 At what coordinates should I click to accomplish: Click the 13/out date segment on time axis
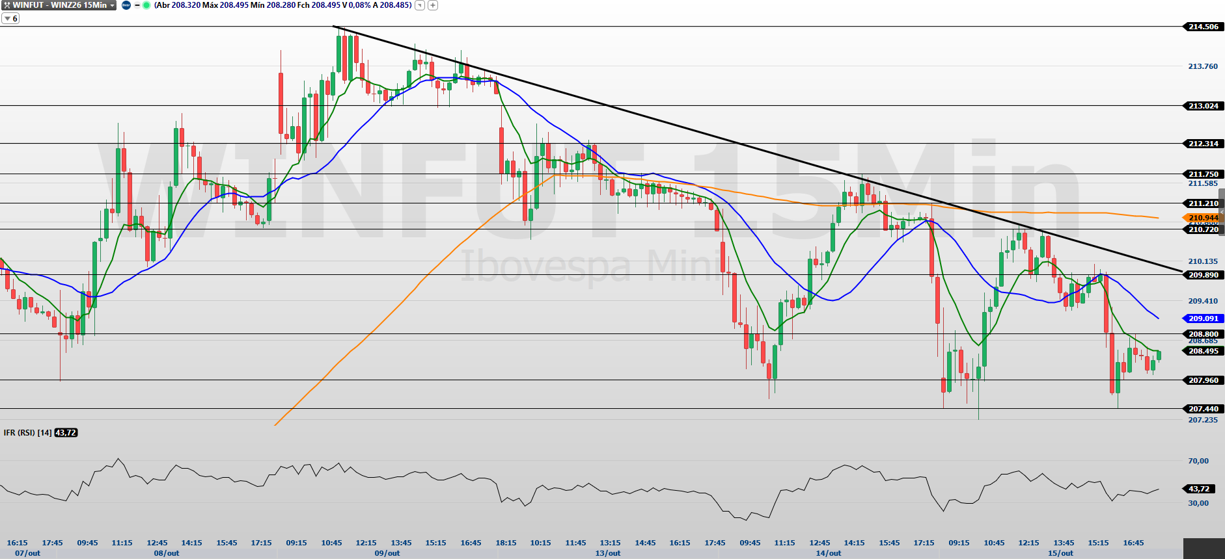tap(608, 553)
